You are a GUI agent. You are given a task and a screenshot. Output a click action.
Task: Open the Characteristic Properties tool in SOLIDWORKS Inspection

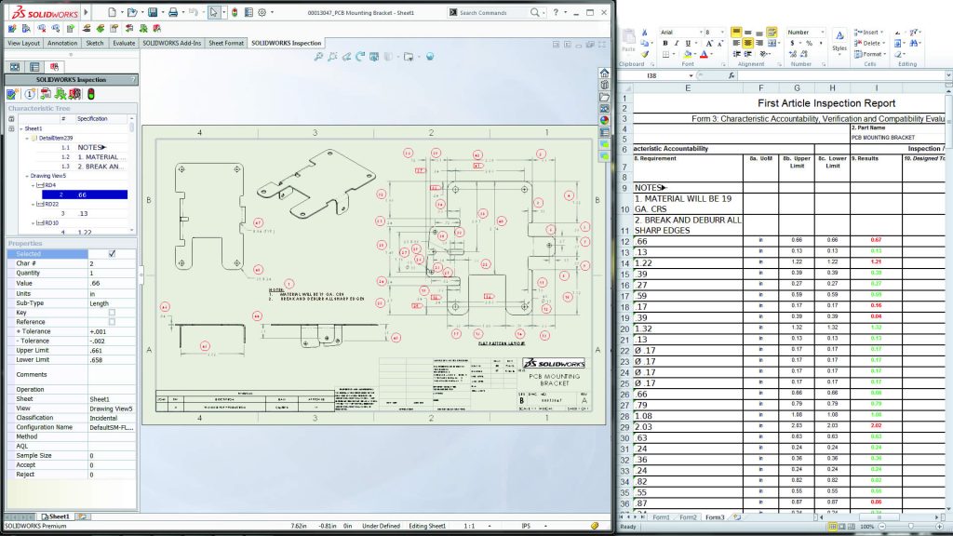(x=12, y=94)
